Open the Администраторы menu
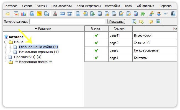 (x=89, y=6)
